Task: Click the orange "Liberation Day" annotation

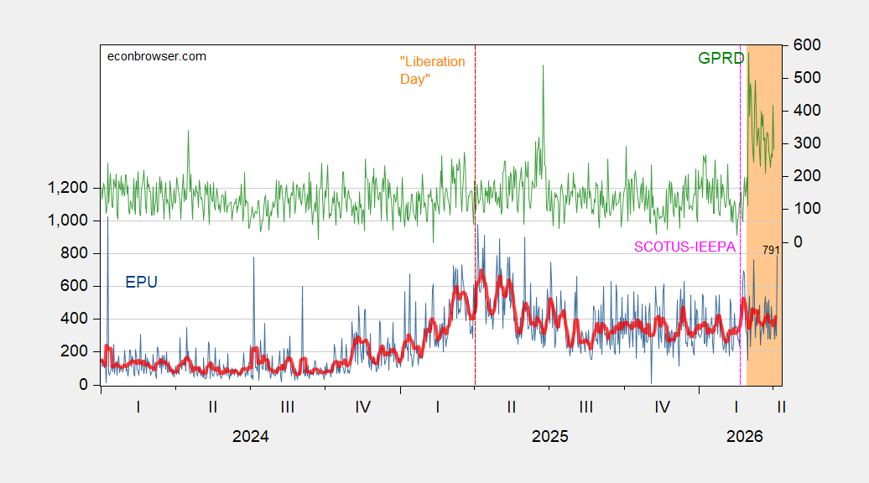Action: click(432, 70)
